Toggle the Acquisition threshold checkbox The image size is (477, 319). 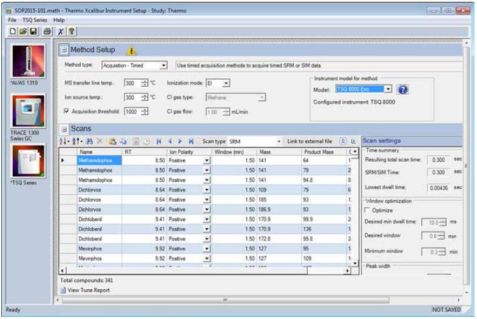pyautogui.click(x=67, y=111)
